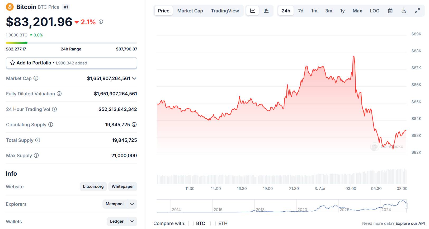The width and height of the screenshot is (429, 229).
Task: Switch to TradingView tab
Action: (225, 11)
